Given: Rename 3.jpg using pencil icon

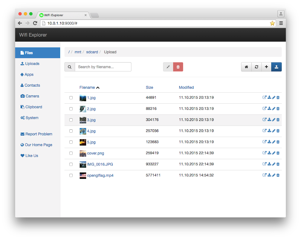Looking at the screenshot, I should [x=274, y=119].
